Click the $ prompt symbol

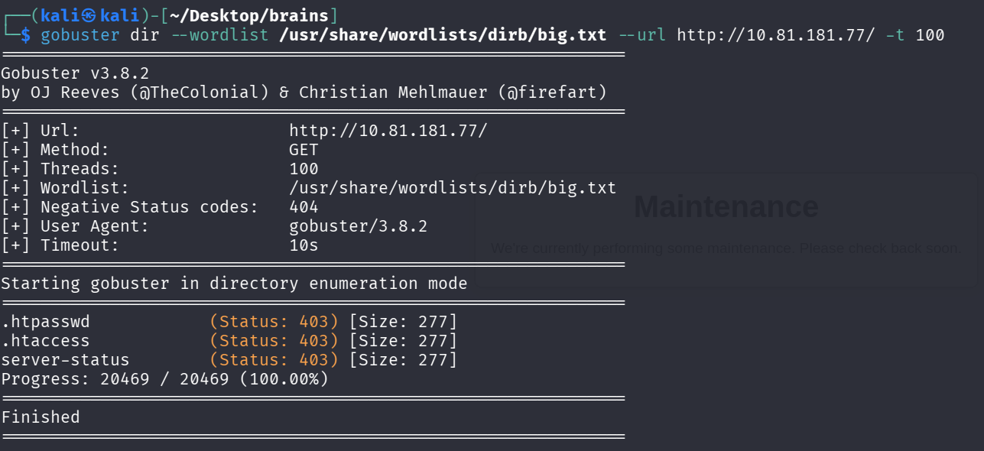pos(25,35)
